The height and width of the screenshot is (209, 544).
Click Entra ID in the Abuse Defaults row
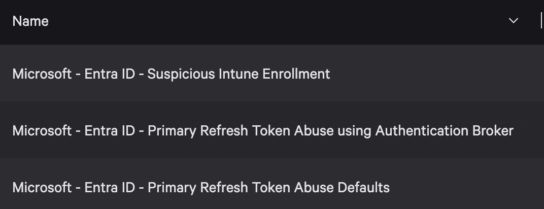pyautogui.click(x=110, y=188)
